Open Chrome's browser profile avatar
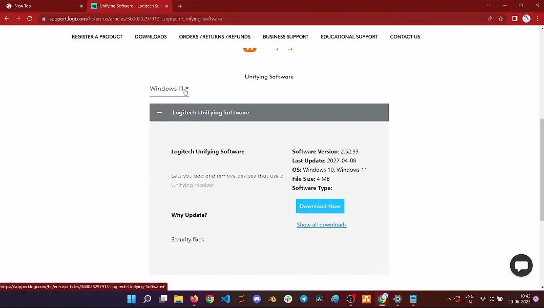This screenshot has height=308, width=544. click(x=526, y=18)
